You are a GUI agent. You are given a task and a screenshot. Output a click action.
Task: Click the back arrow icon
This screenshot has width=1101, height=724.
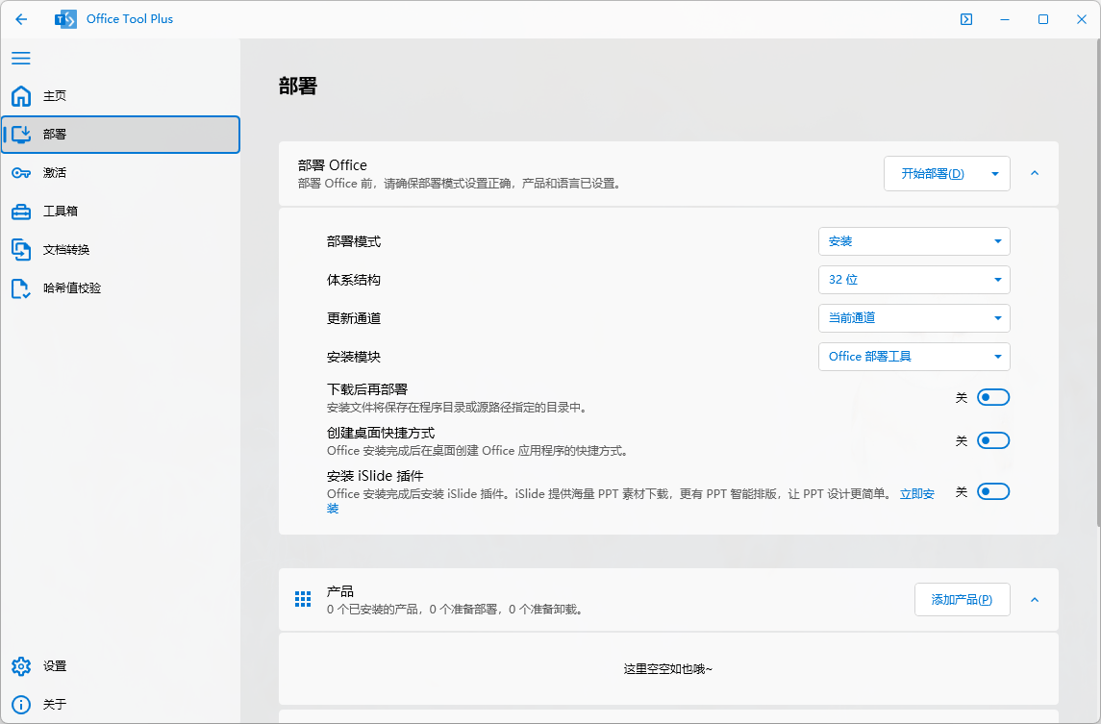point(21,19)
